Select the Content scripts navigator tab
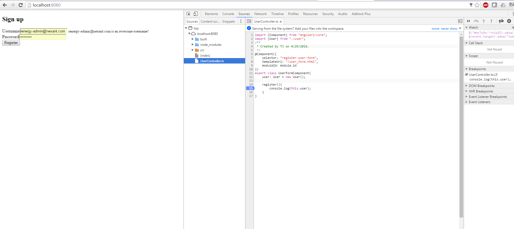The width and height of the screenshot is (514, 229). [210, 22]
